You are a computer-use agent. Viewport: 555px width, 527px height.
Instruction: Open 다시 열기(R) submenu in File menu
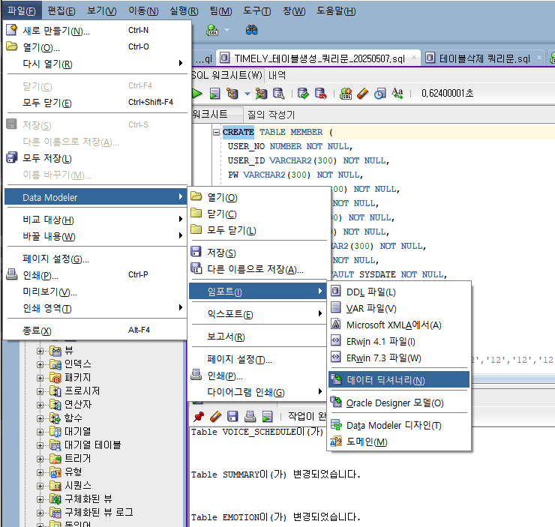96,64
